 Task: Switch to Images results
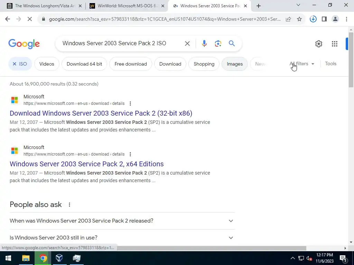[x=235, y=64]
